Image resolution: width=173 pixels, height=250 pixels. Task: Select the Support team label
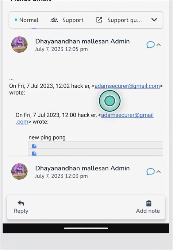[73, 20]
